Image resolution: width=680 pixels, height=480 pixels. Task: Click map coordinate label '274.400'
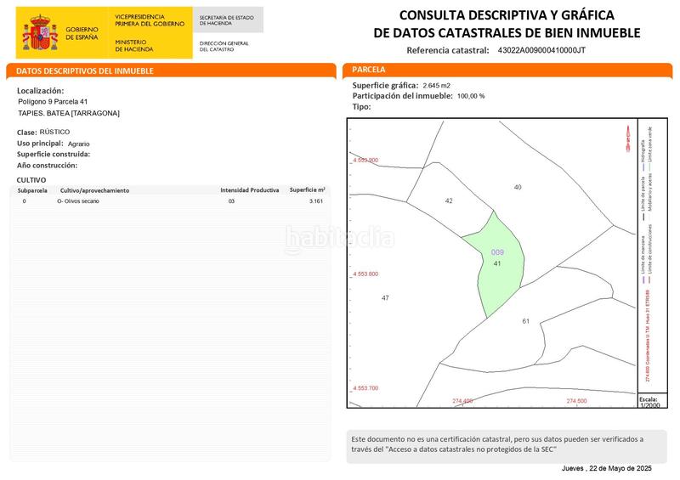tap(462, 401)
